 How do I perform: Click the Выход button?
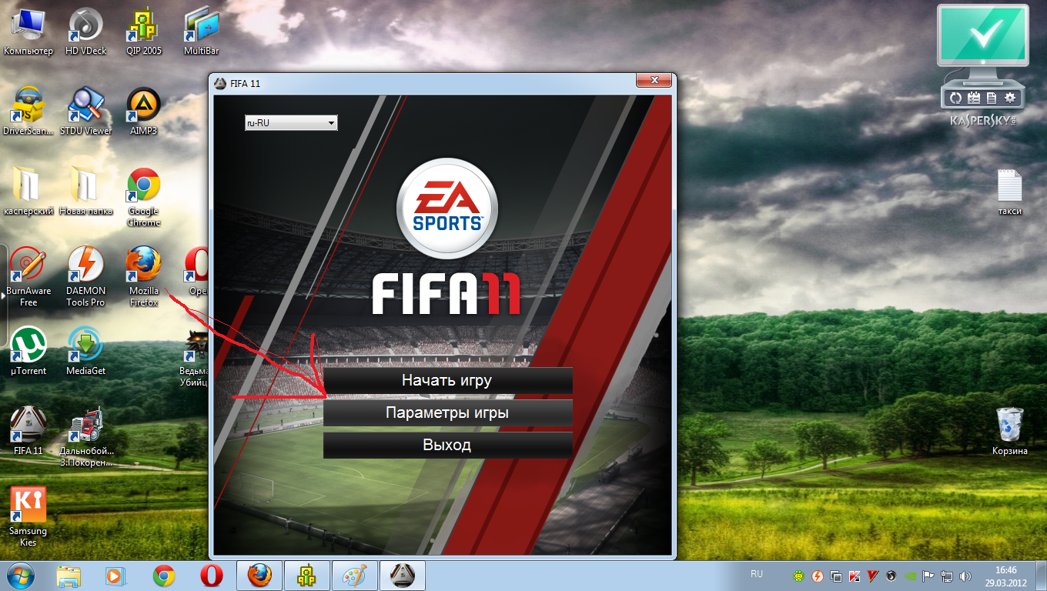[x=447, y=446]
